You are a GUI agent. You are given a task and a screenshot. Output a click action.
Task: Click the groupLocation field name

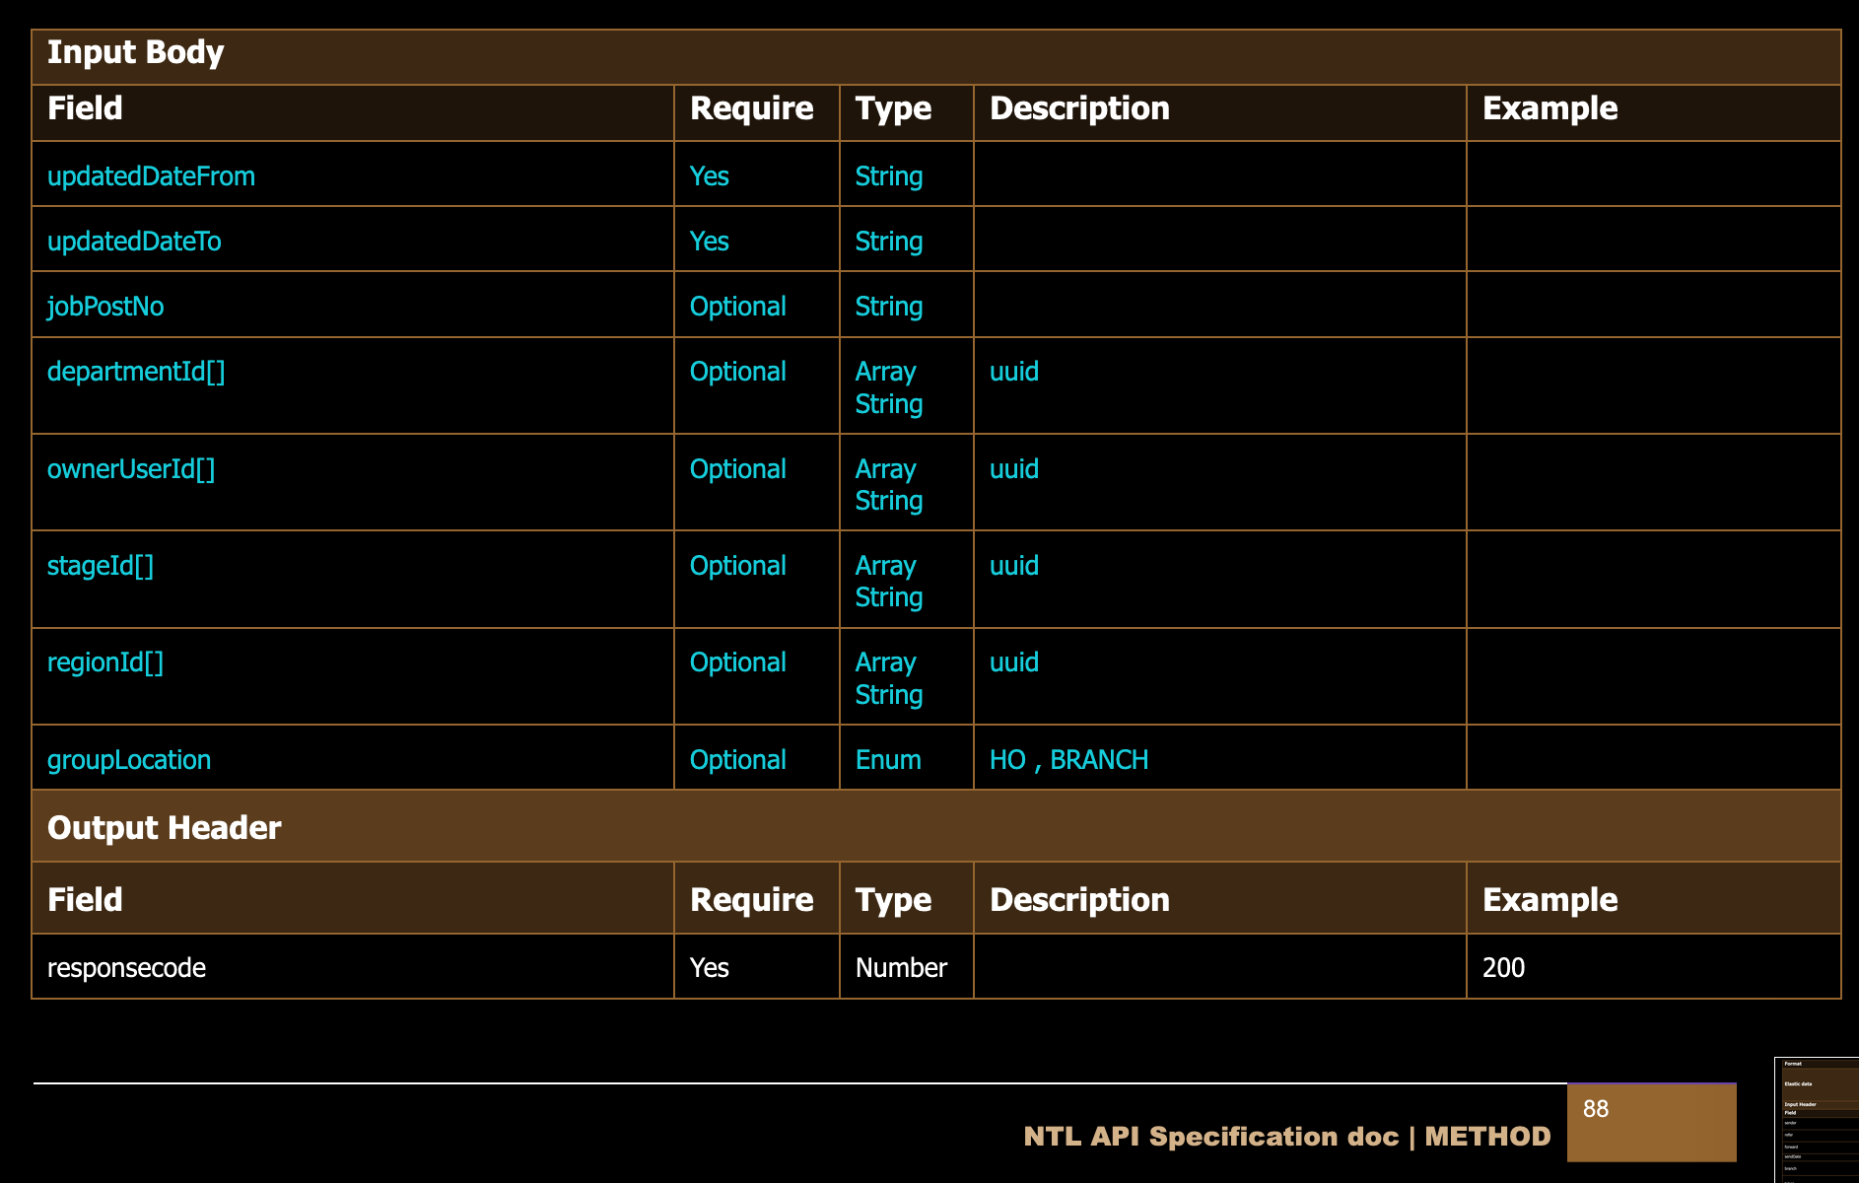pyautogui.click(x=129, y=760)
